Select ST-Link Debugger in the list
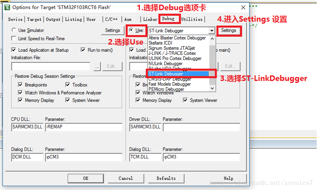317x190 pixels. (x=178, y=74)
